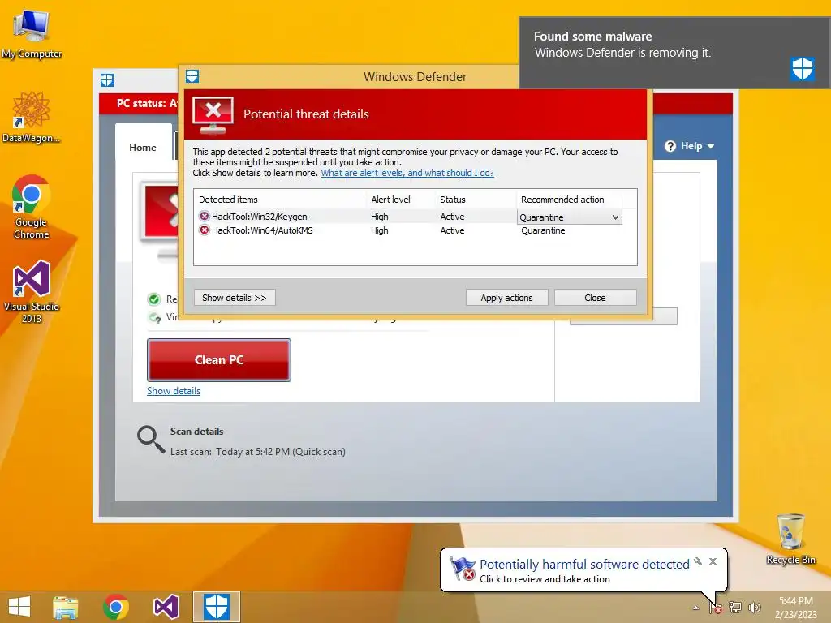Image resolution: width=831 pixels, height=623 pixels.
Task: Click Quarantine action for AutoKMS
Action: (x=543, y=230)
